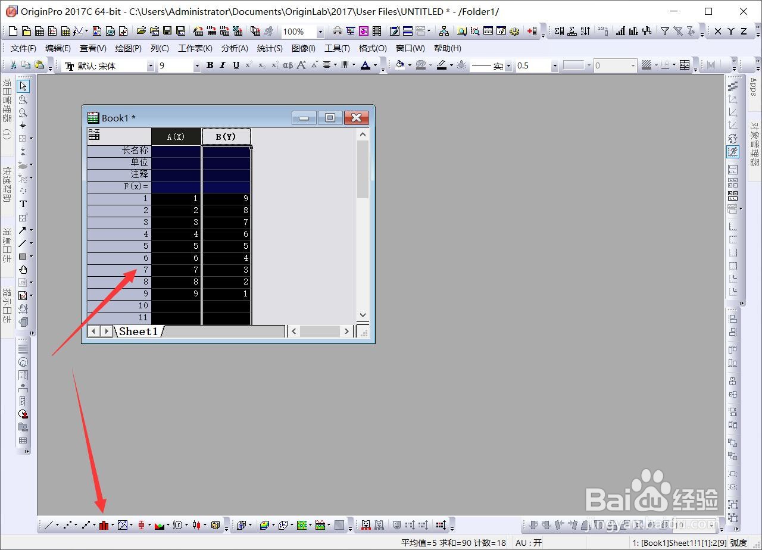762x550 pixels.
Task: Click the New Project icon
Action: click(13, 31)
